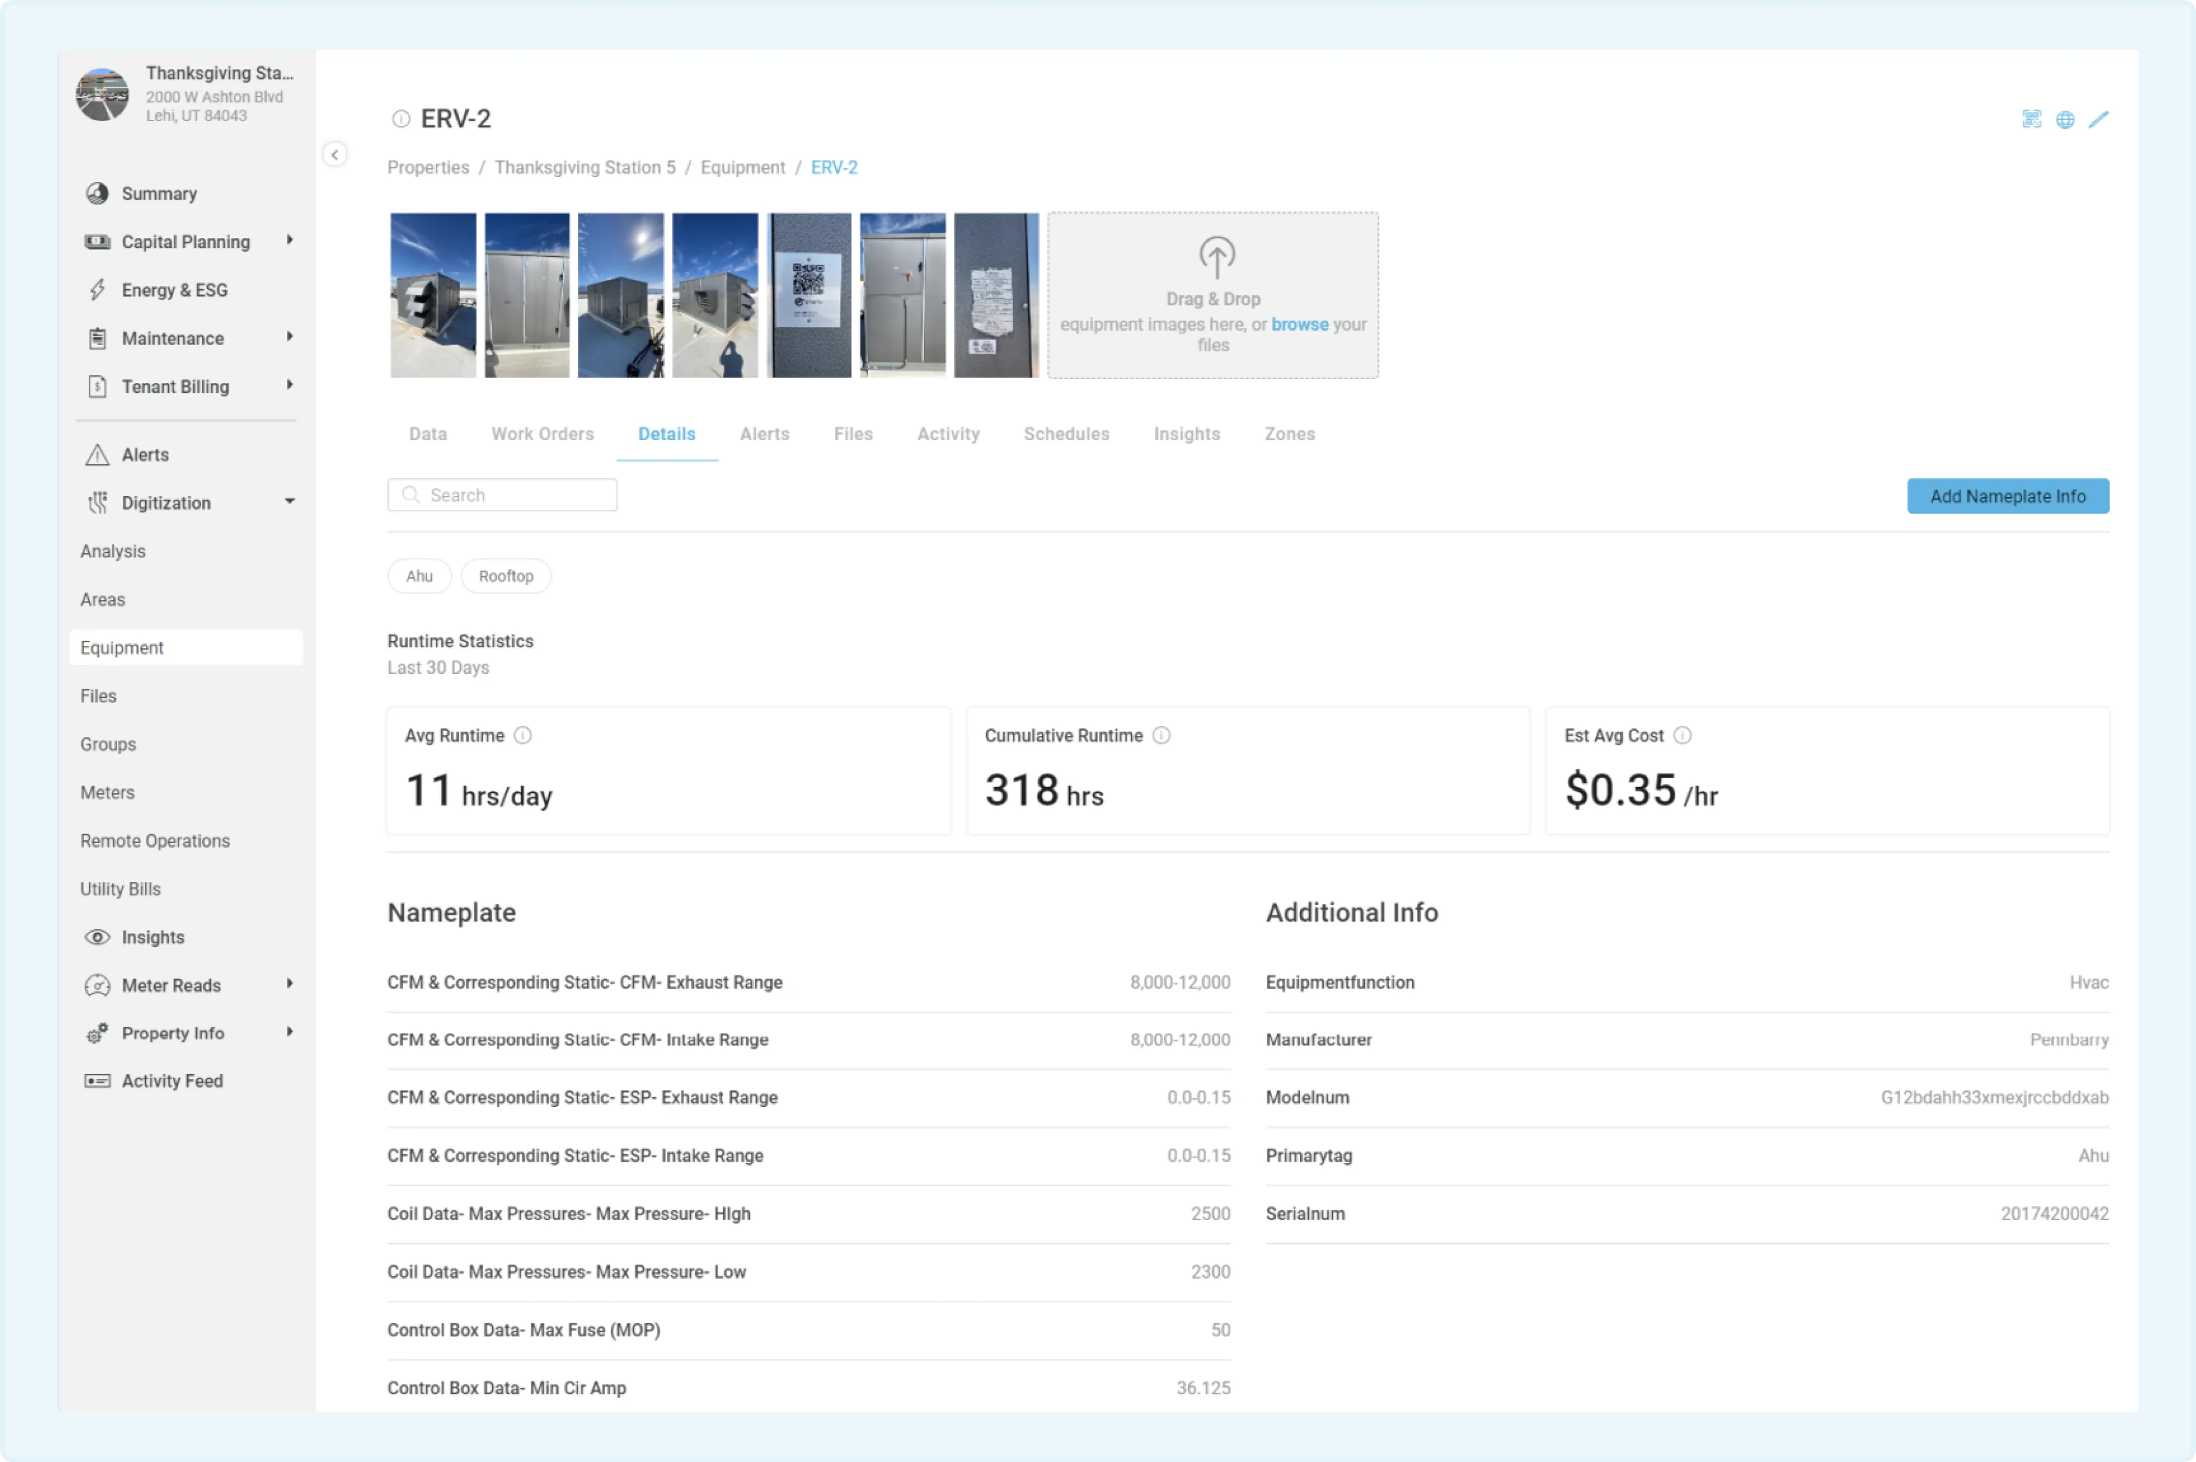Open the Work Orders tab
The image size is (2196, 1462).
tap(543, 434)
